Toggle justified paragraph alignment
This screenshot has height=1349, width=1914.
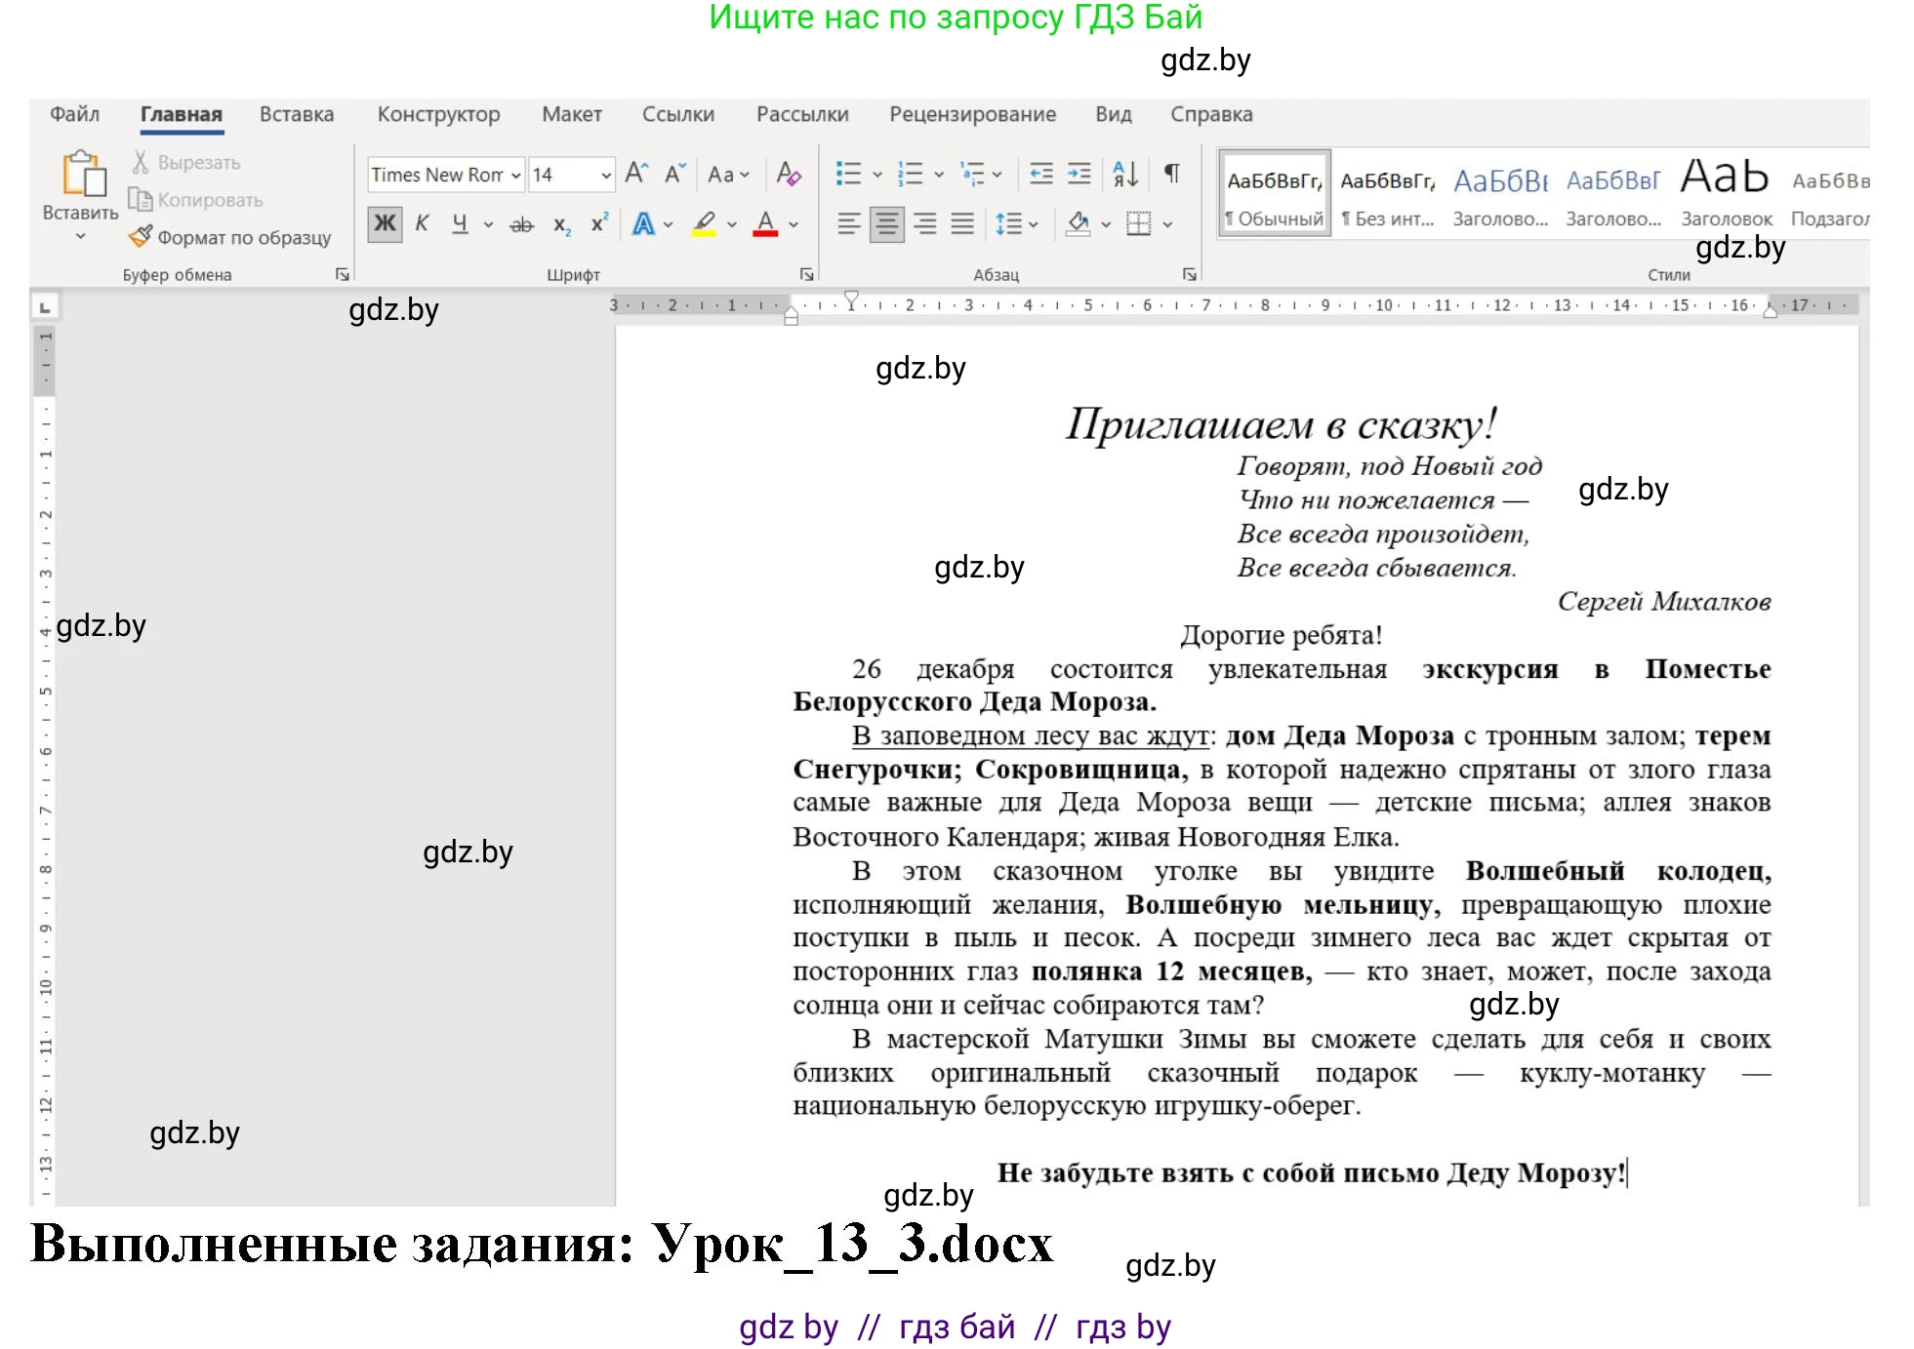click(961, 223)
